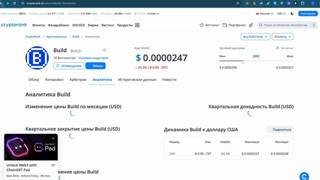Click the Обмен button
Viewport: 320px width, 180px height.
click(x=95, y=65)
